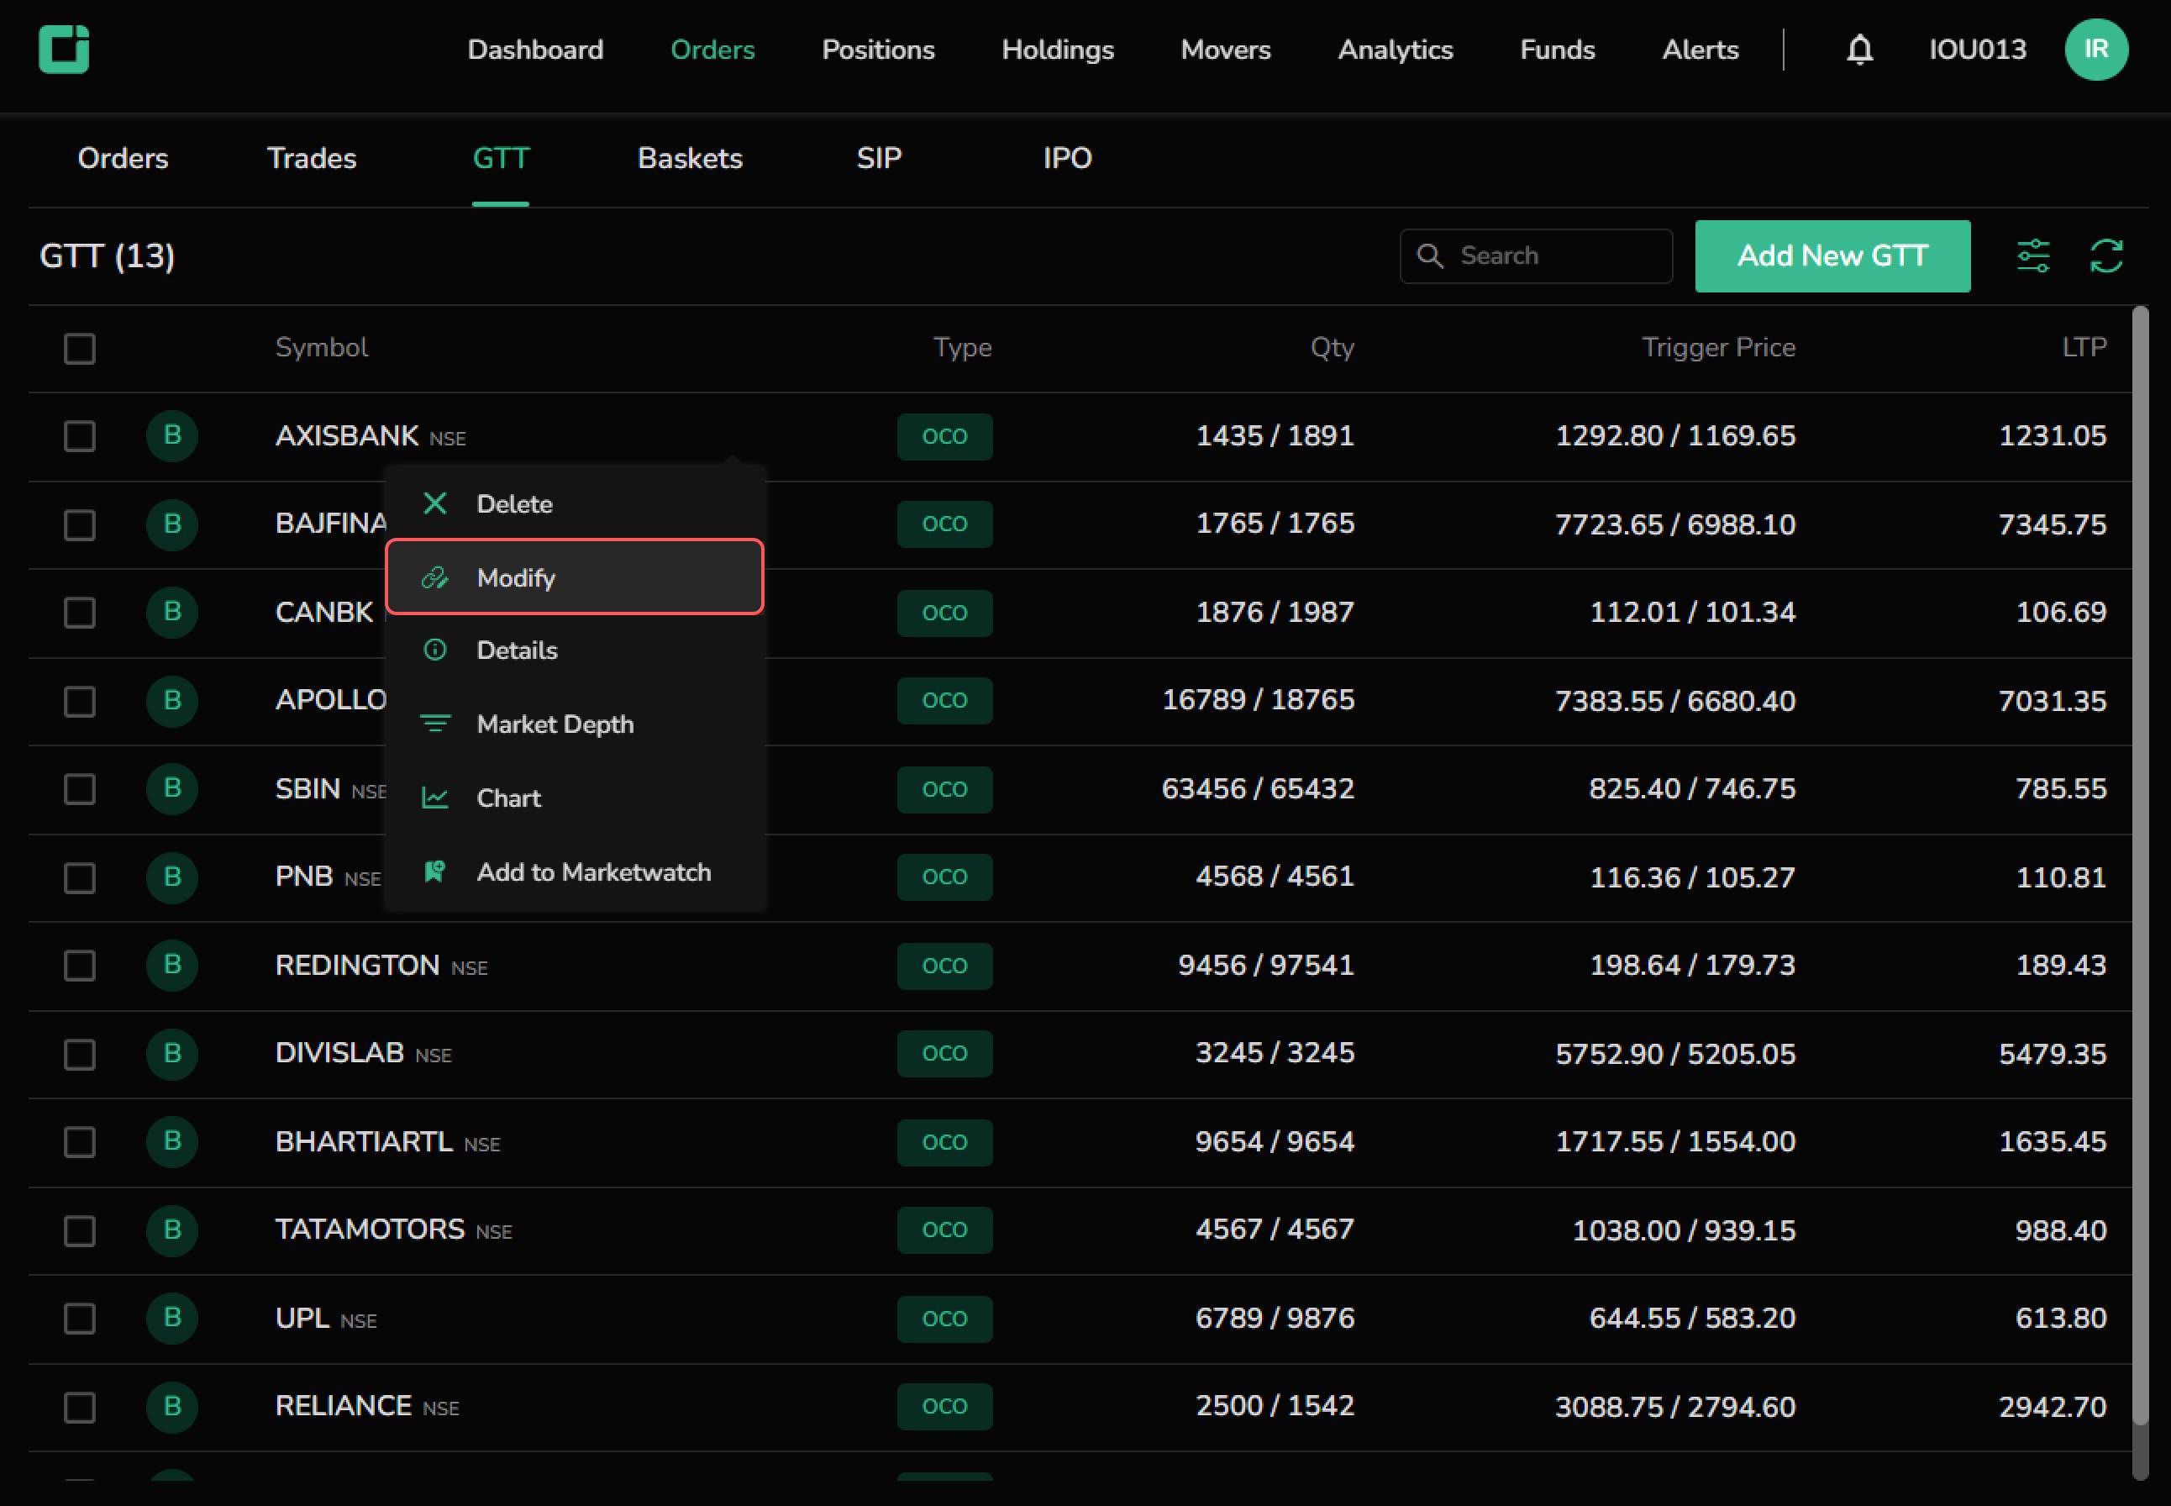Click the UPL symbol name
This screenshot has height=1506, width=2171.
click(302, 1317)
